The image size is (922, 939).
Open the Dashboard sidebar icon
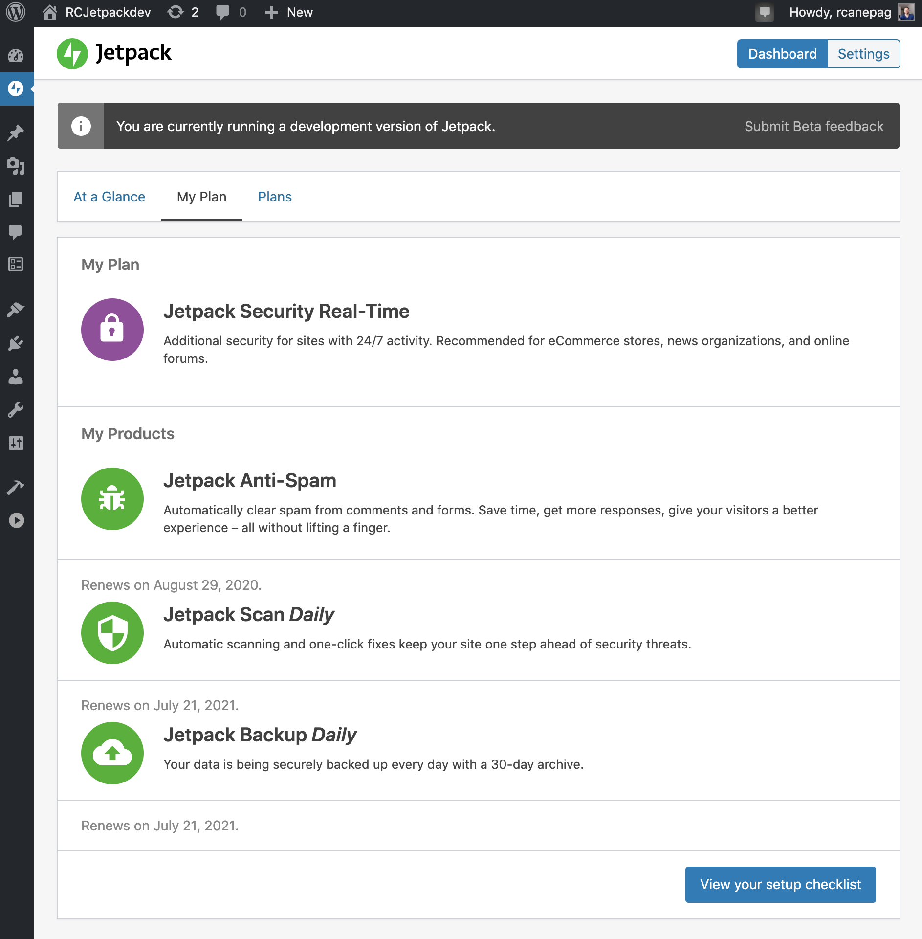click(x=16, y=55)
